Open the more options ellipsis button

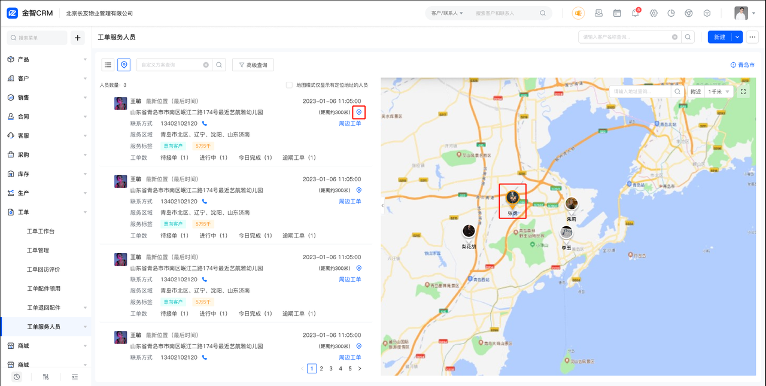click(752, 37)
